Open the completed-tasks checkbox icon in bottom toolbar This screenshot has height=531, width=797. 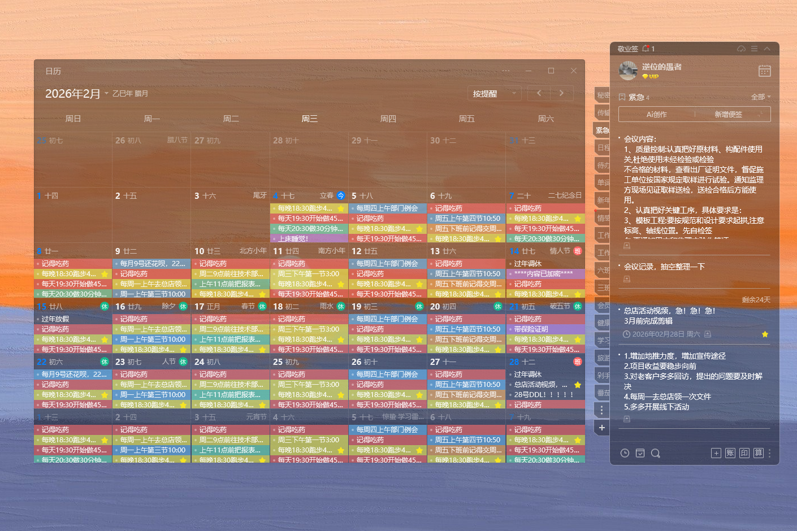pyautogui.click(x=640, y=453)
